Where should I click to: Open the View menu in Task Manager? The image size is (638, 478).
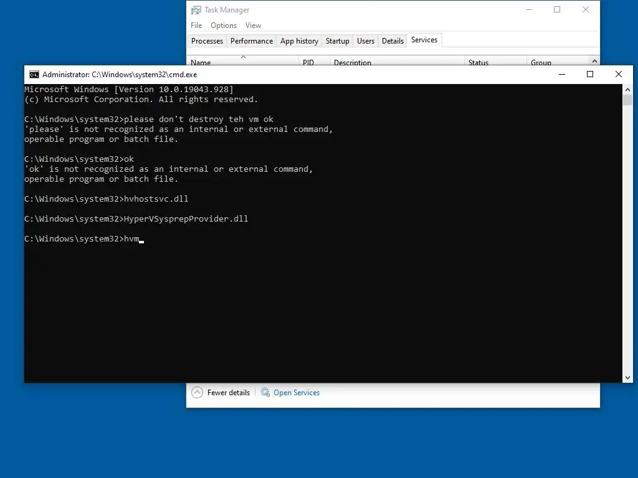tap(253, 25)
